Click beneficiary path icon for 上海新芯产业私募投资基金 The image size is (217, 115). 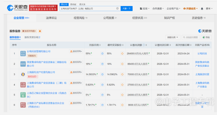pos(122,105)
